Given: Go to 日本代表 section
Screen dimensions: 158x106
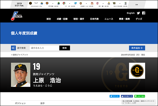Looking at the screenshot, I should [94, 19].
